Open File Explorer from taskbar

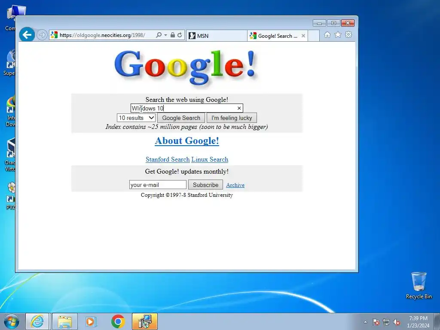(65, 321)
